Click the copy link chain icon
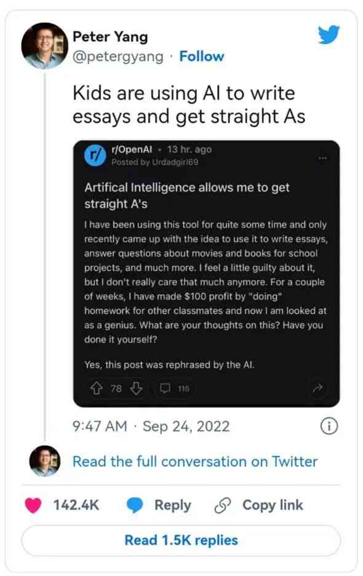Screen dimensions: 363x576 tap(223, 505)
